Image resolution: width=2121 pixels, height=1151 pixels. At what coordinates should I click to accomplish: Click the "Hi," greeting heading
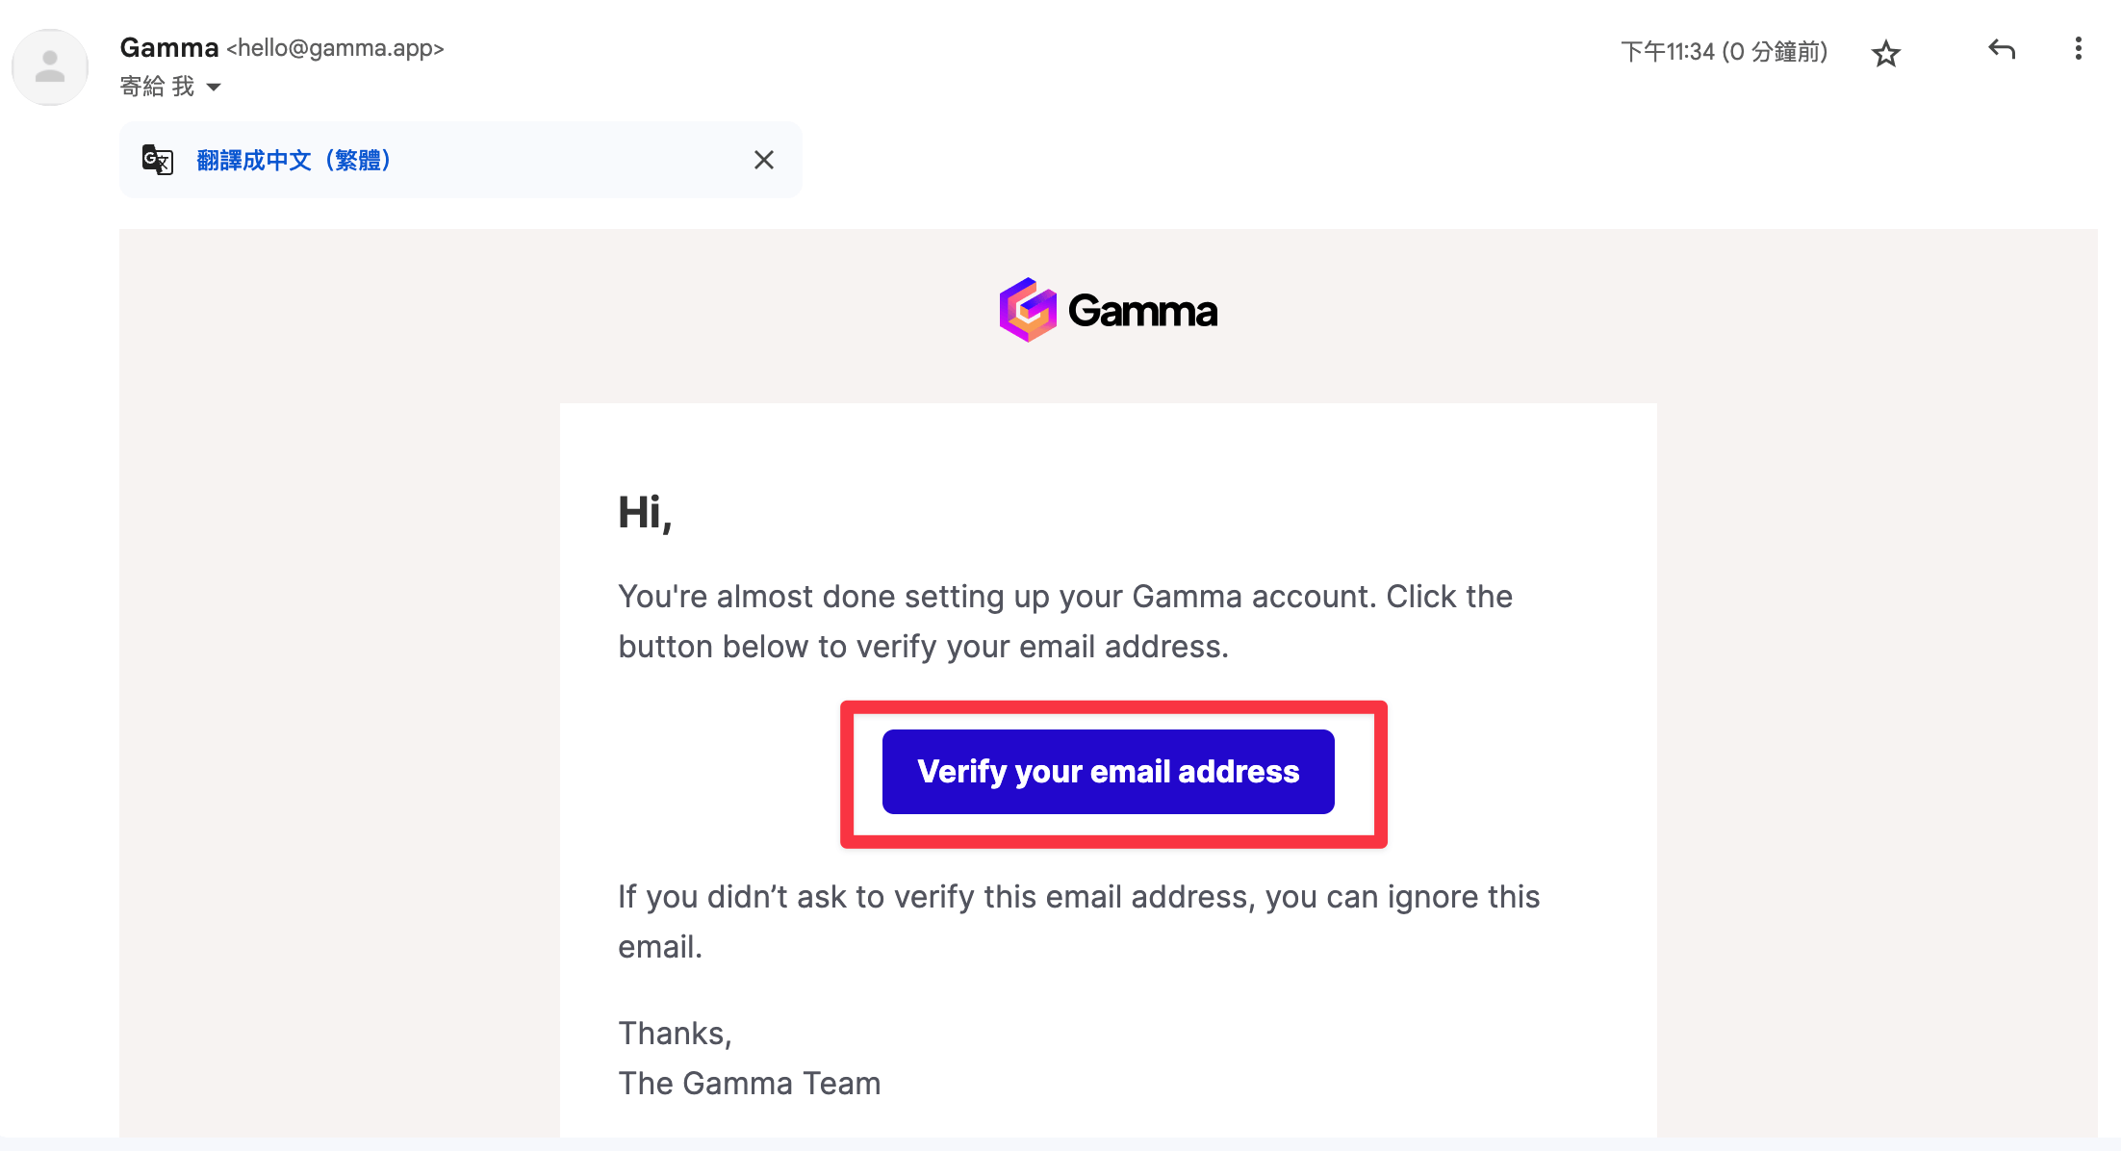(x=645, y=512)
